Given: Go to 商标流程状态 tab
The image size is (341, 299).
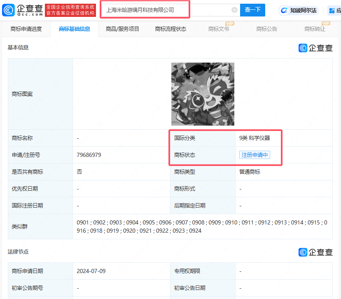Looking at the screenshot, I should [171, 29].
